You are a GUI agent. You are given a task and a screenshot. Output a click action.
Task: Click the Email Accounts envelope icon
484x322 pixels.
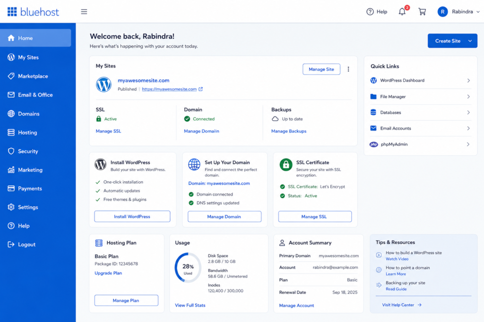click(373, 128)
